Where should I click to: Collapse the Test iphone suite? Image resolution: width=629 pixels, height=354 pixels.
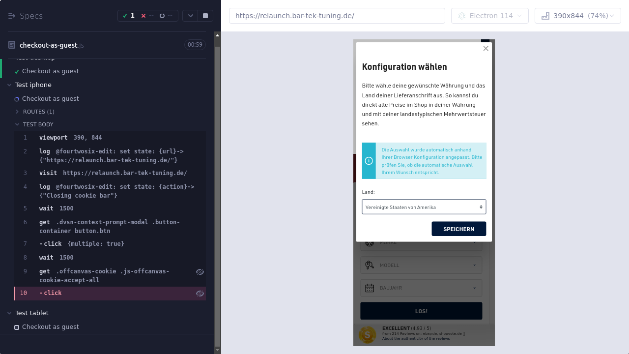[10, 85]
